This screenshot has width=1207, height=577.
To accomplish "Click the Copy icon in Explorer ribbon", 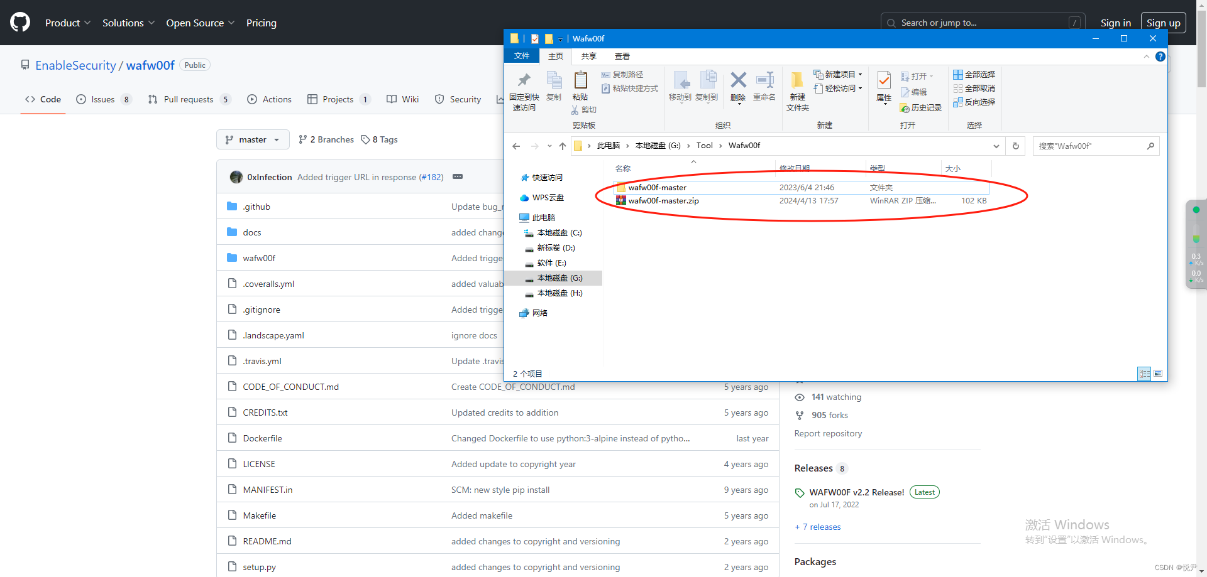I will pyautogui.click(x=554, y=80).
